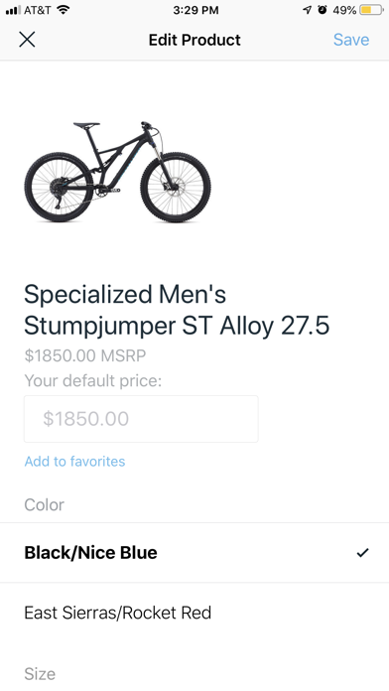Image resolution: width=389 pixels, height=691 pixels.
Task: Tap the battery indicator icon
Action: (371, 10)
